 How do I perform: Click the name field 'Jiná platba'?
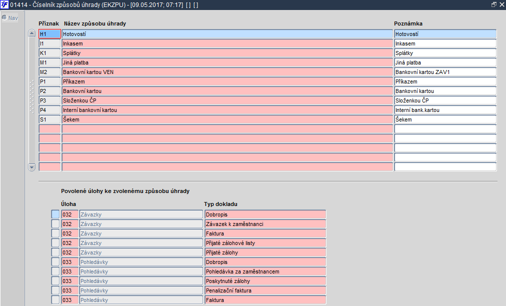point(227,62)
